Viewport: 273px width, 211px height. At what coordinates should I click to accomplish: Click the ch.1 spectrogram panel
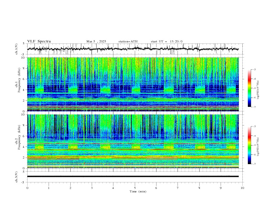[x=133, y=84]
